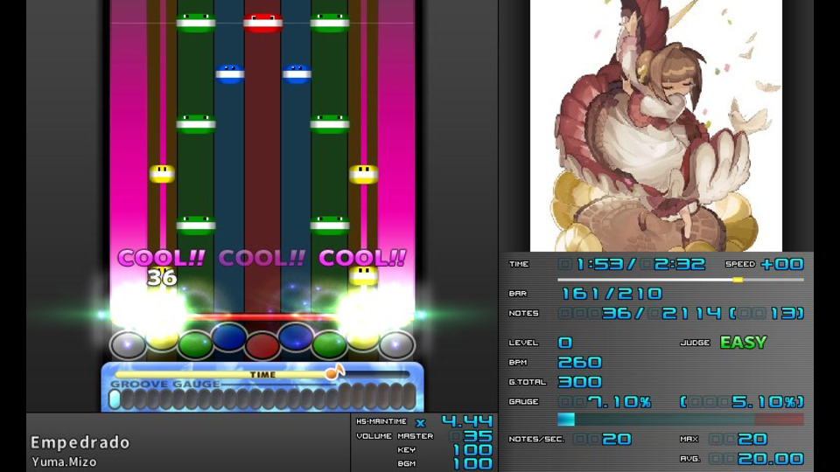
Task: Hit the leftmost white button
Action: pyautogui.click(x=128, y=344)
